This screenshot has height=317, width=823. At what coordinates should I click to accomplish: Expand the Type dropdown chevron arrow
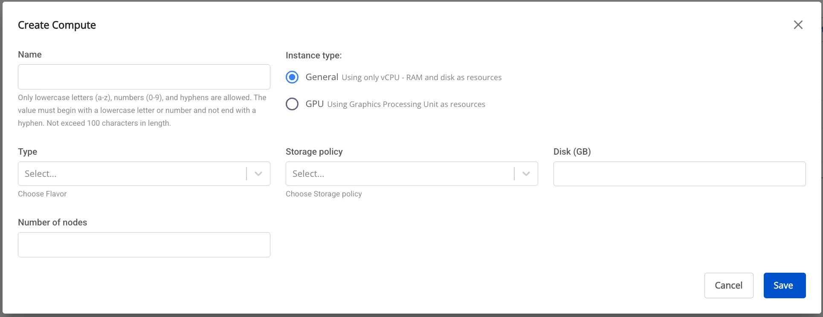pyautogui.click(x=258, y=173)
